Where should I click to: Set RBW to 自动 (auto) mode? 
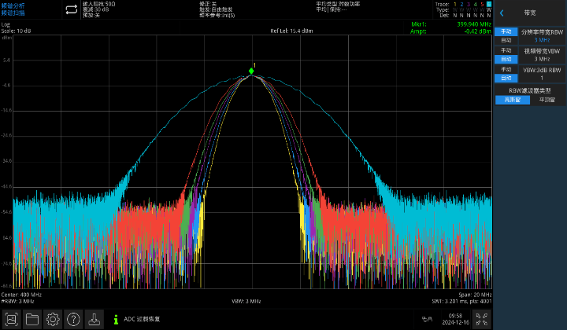505,40
